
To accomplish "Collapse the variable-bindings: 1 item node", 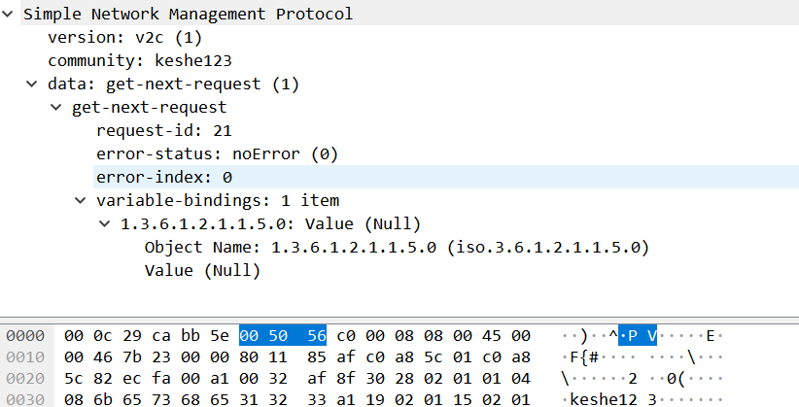I will tap(82, 201).
